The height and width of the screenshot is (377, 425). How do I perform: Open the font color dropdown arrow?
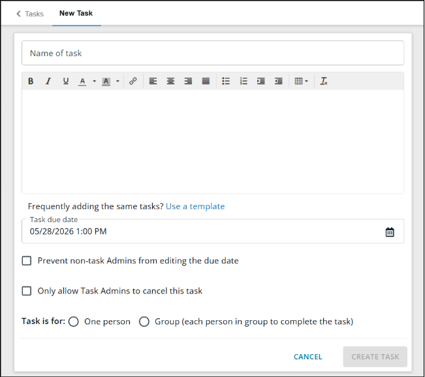pyautogui.click(x=94, y=81)
